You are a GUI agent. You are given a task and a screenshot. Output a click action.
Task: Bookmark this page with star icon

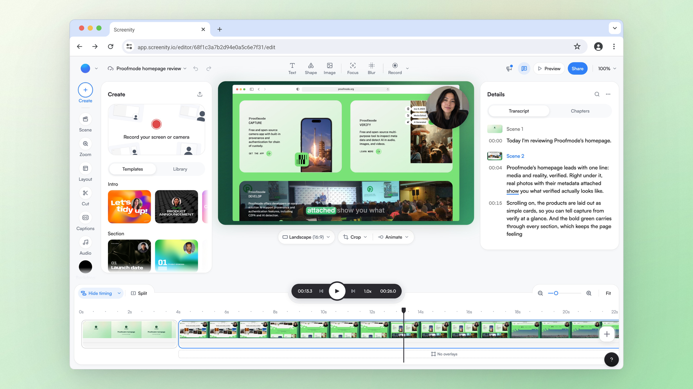click(x=577, y=46)
